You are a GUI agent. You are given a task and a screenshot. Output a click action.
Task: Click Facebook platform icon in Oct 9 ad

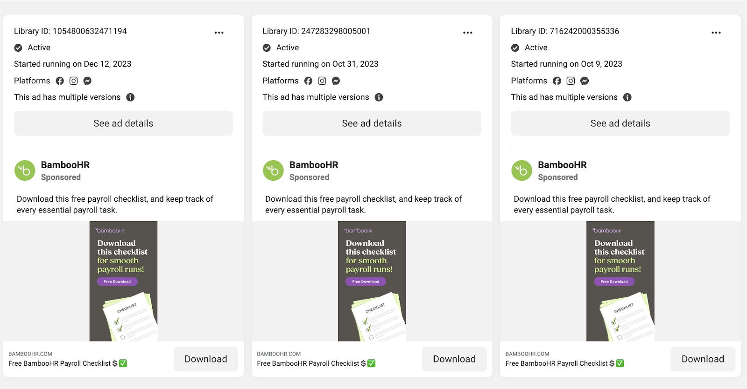[557, 81]
